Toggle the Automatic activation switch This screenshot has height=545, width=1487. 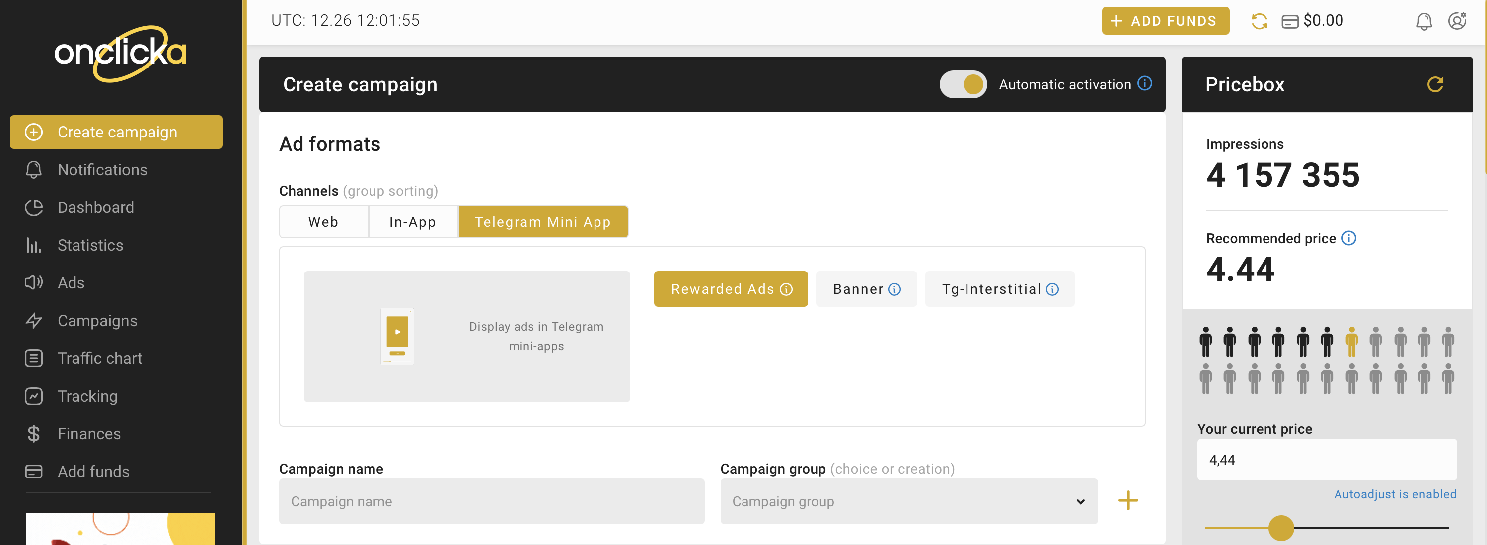[963, 85]
